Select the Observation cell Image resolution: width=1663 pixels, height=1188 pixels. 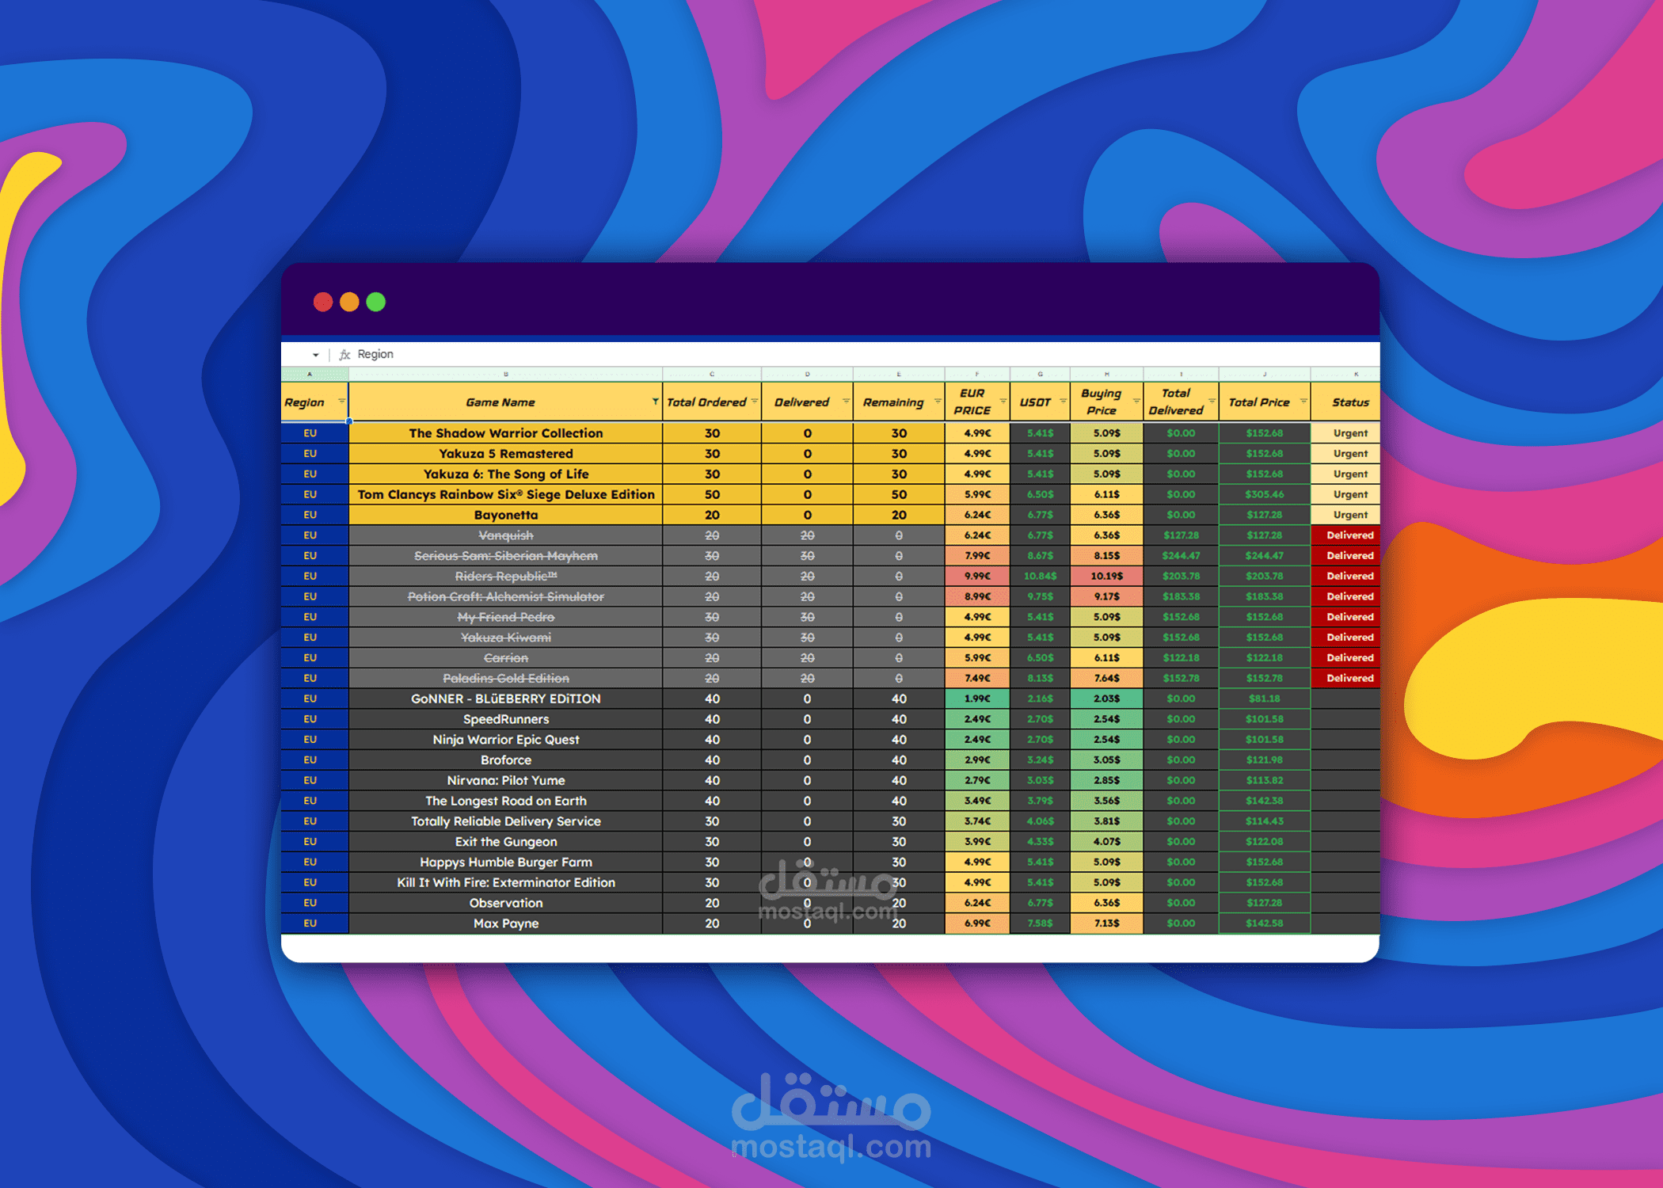(x=506, y=903)
